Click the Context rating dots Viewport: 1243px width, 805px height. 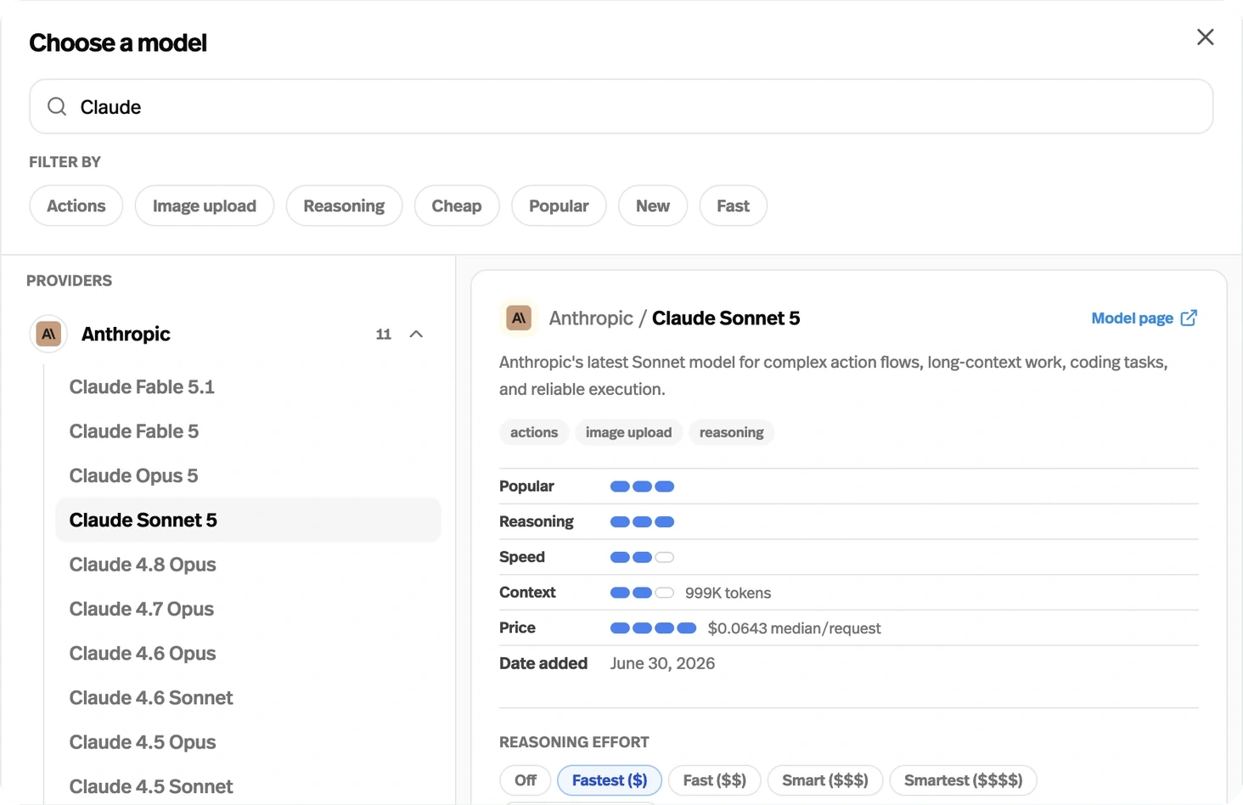(642, 593)
